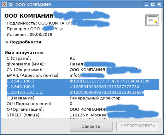This screenshot has width=164, height=135.
Task: Click the Генеральный директор value
Action: pyautogui.click(x=95, y=98)
